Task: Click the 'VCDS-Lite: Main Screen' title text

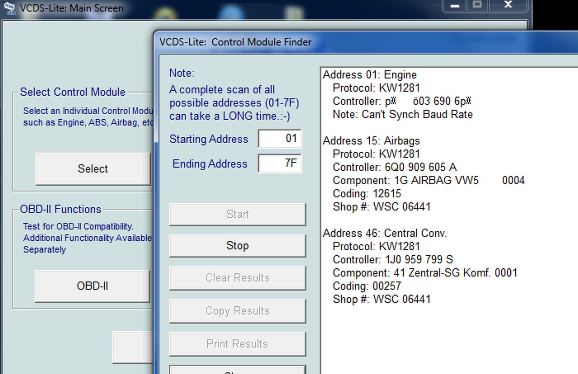Action: (x=72, y=8)
